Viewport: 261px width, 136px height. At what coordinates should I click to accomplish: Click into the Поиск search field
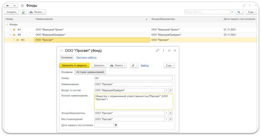coord(207,12)
